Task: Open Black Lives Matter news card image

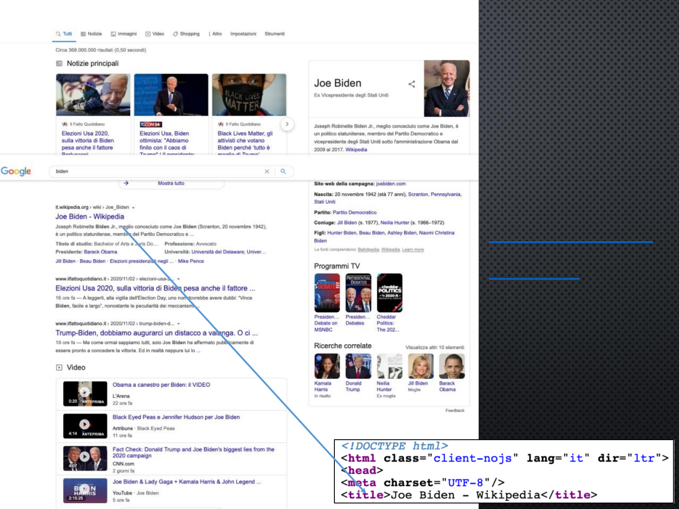Action: click(249, 95)
